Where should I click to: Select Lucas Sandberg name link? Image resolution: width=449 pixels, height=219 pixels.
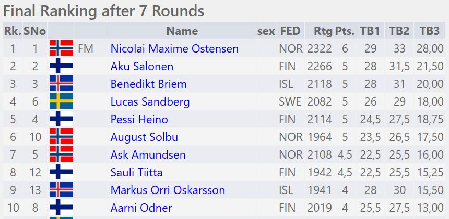150,102
